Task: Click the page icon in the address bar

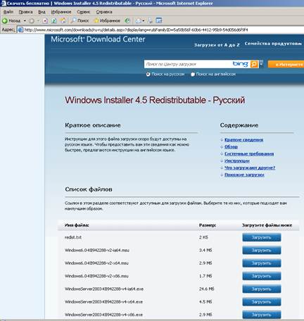Action: (x=20, y=30)
